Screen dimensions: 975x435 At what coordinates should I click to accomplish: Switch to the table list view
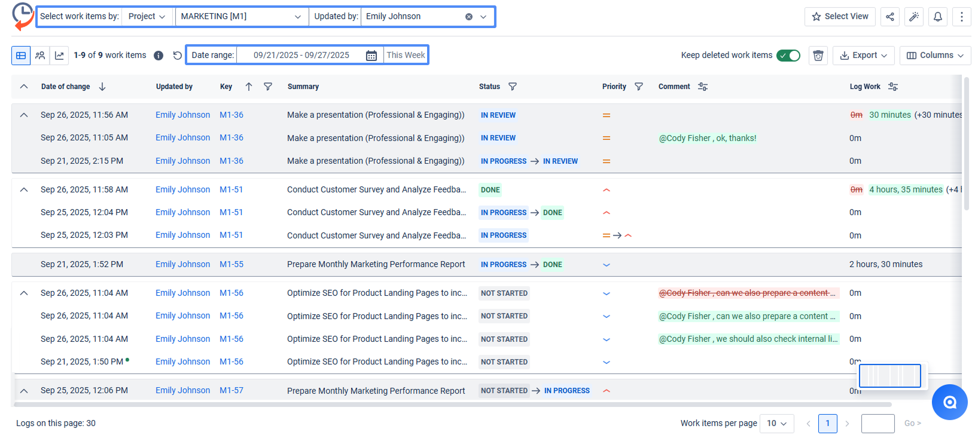21,56
